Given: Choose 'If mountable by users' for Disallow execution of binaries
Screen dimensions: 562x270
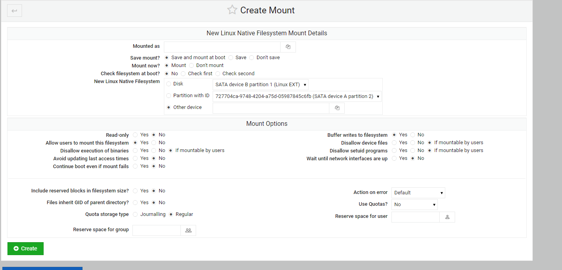Looking at the screenshot, I should (x=171, y=150).
